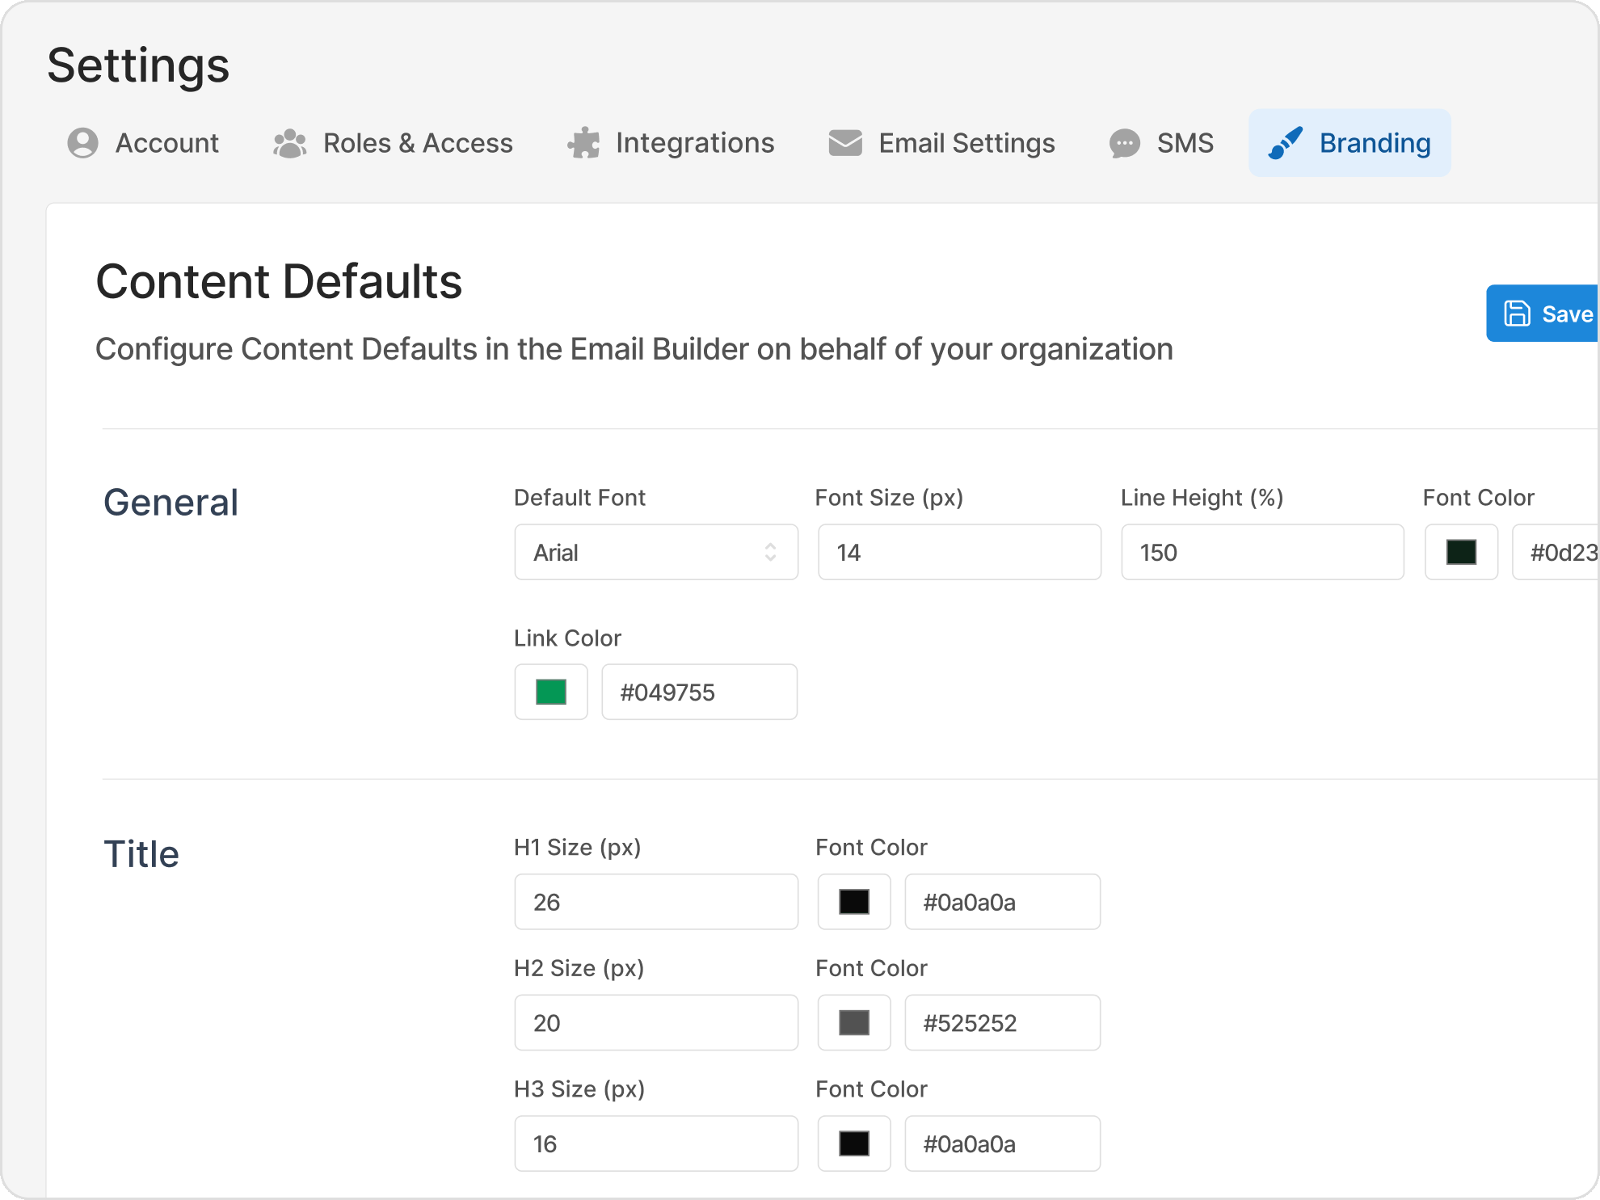Click the Branding paintbrush icon

pyautogui.click(x=1286, y=142)
